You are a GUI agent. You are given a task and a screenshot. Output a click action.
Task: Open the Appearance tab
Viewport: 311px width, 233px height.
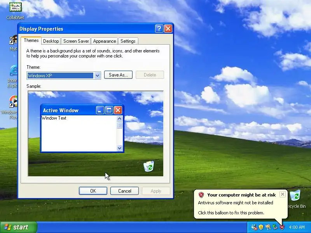tap(105, 41)
